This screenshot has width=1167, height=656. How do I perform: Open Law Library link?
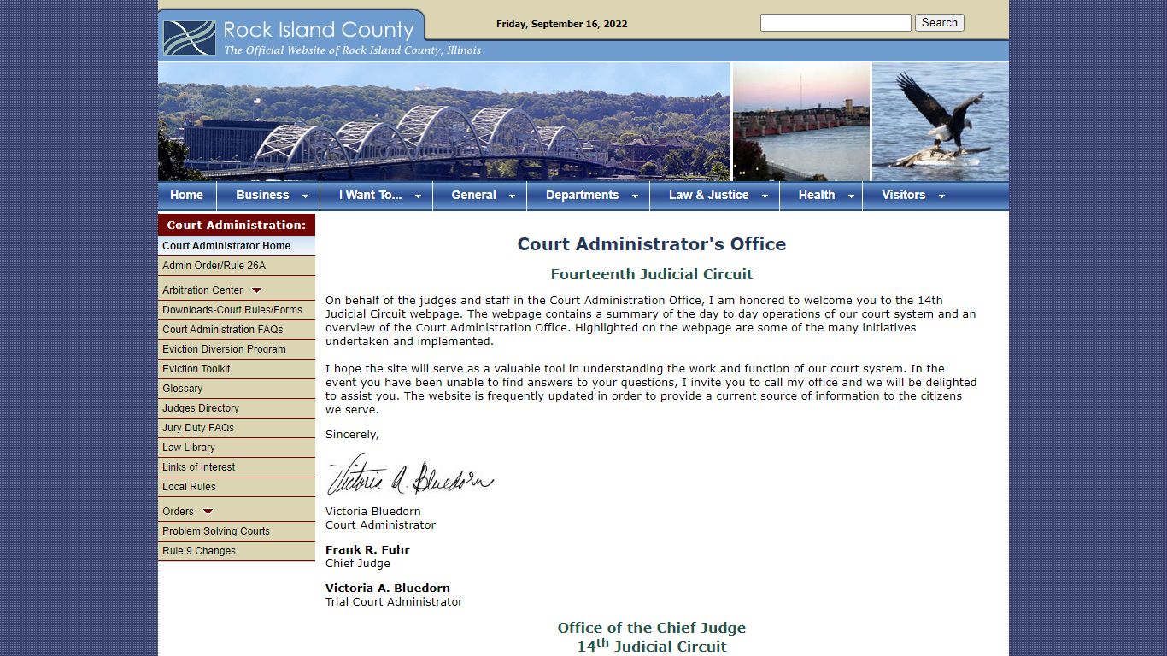point(237,448)
